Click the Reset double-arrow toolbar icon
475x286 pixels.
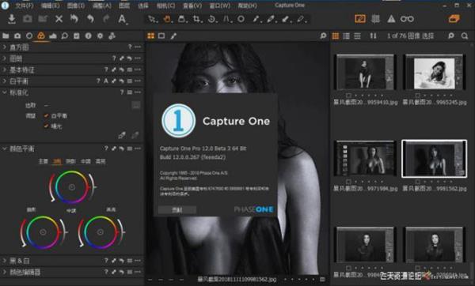[x=74, y=19]
